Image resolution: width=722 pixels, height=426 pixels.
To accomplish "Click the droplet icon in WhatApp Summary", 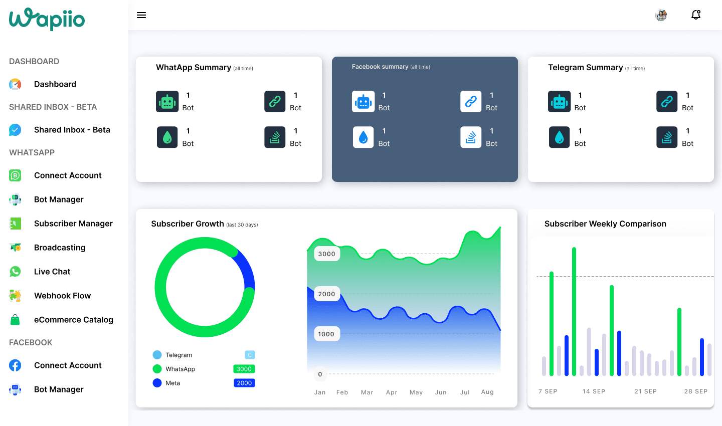I will 167,137.
